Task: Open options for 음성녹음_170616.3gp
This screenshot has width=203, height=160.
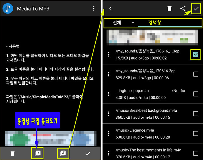Action: click(109, 74)
